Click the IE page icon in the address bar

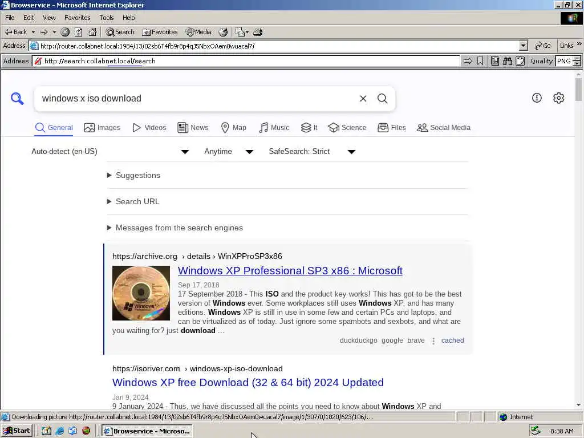point(34,46)
